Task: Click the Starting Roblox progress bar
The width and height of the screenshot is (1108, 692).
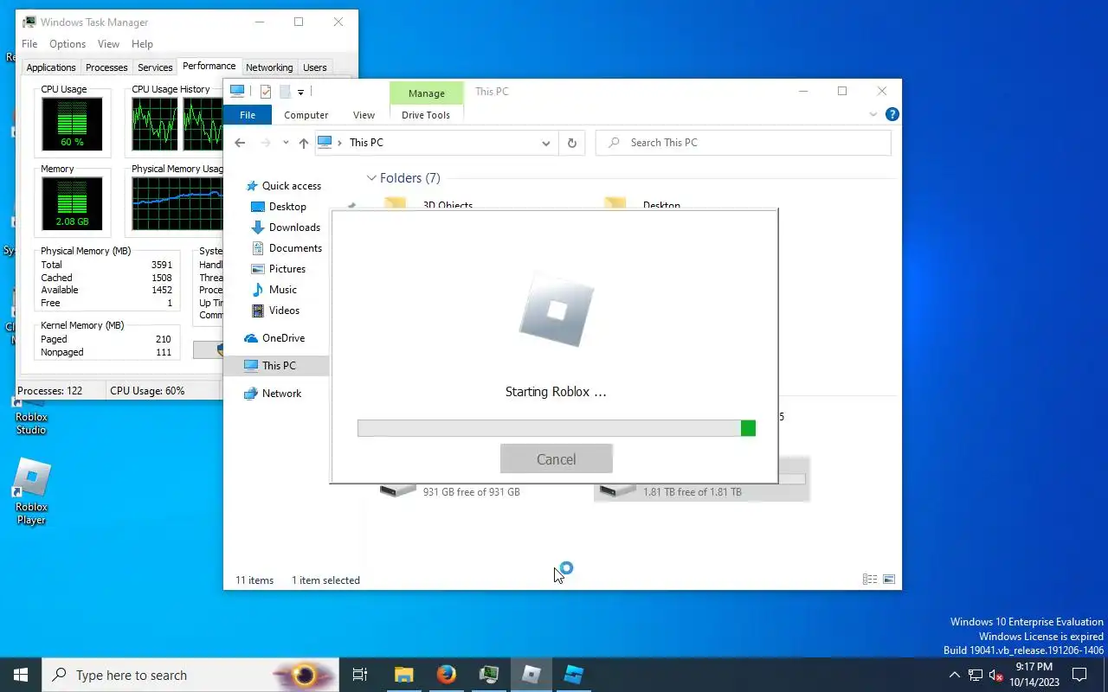Action: tap(557, 428)
